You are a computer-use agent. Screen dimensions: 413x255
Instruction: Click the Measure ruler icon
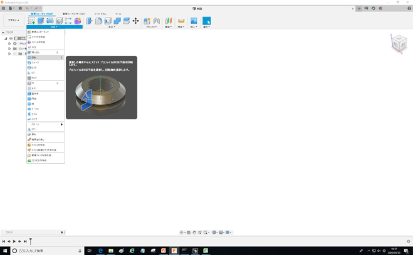pyautogui.click(x=181, y=21)
